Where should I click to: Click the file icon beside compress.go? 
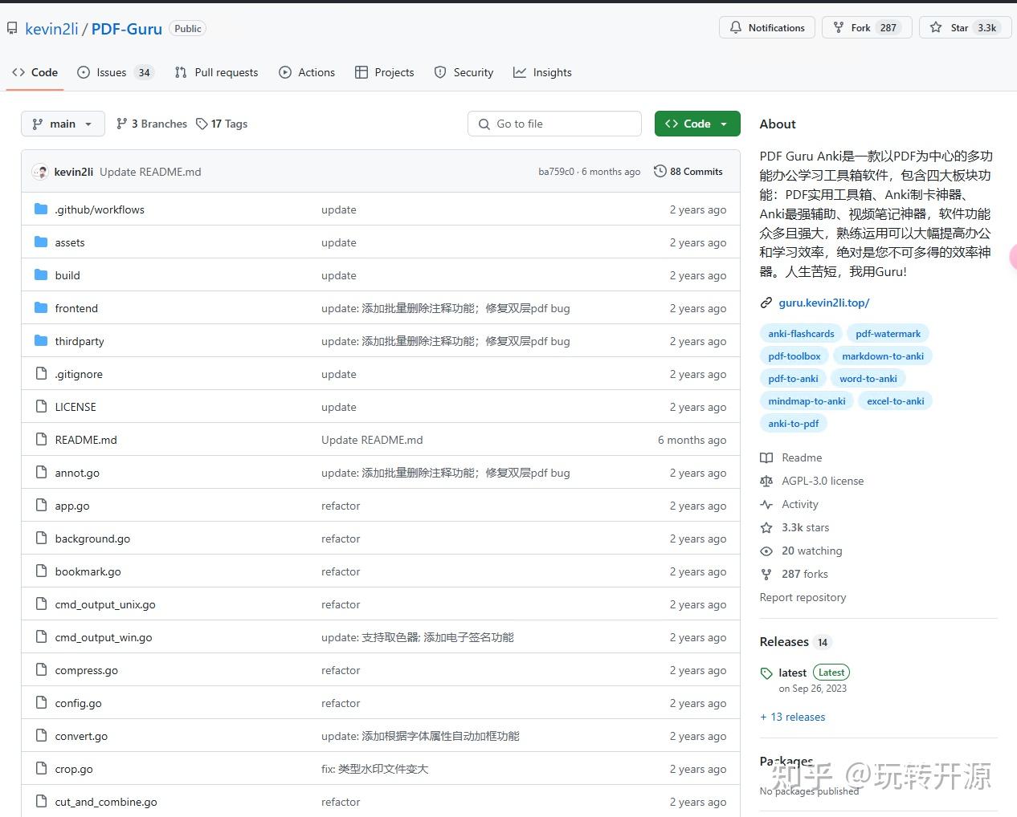[x=42, y=670]
